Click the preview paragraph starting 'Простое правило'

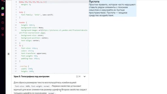click(112, 10)
